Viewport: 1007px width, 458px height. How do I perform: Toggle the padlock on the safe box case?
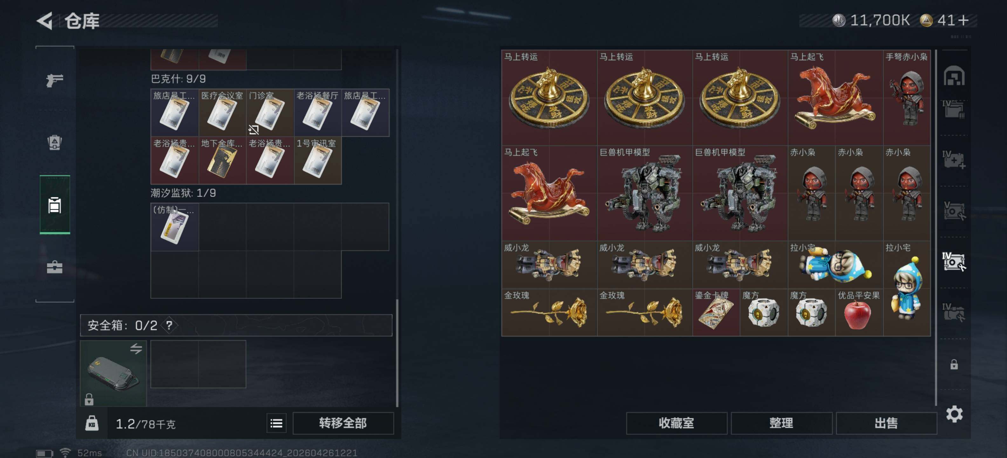(x=89, y=399)
